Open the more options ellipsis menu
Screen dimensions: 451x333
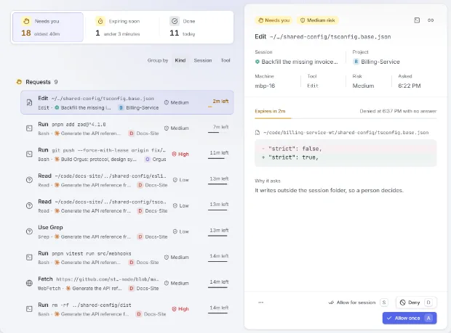(x=261, y=303)
